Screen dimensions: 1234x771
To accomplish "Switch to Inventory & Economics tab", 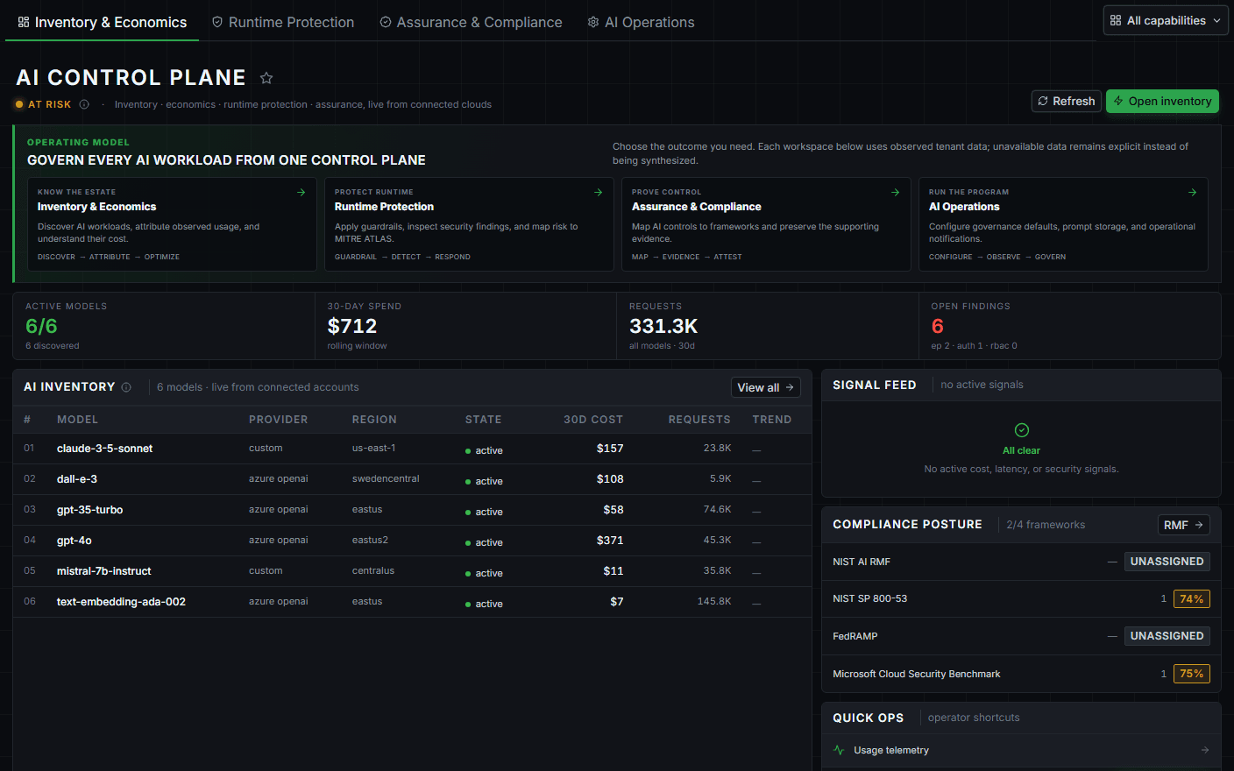I will click(102, 22).
